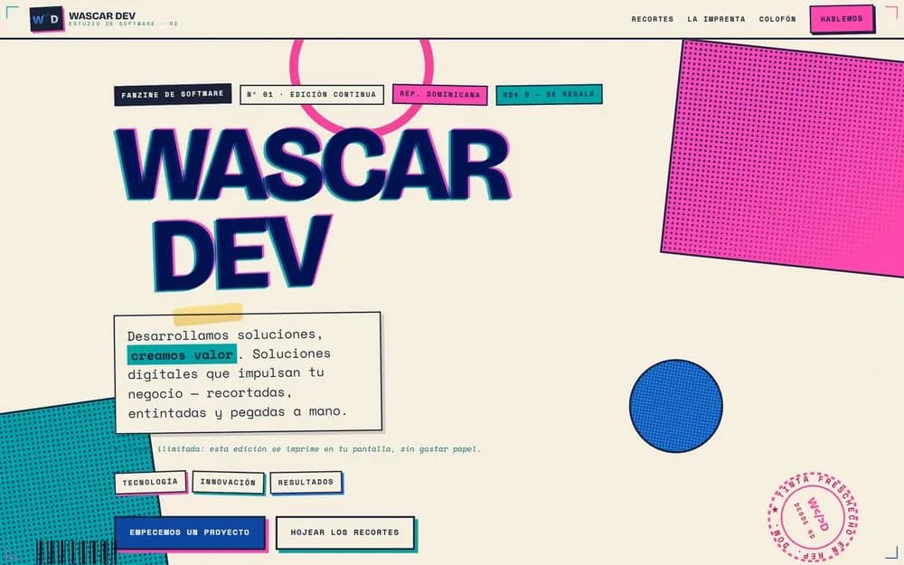Viewport: 904px width, 565px height.
Task: Select the Innovación tag
Action: (228, 482)
